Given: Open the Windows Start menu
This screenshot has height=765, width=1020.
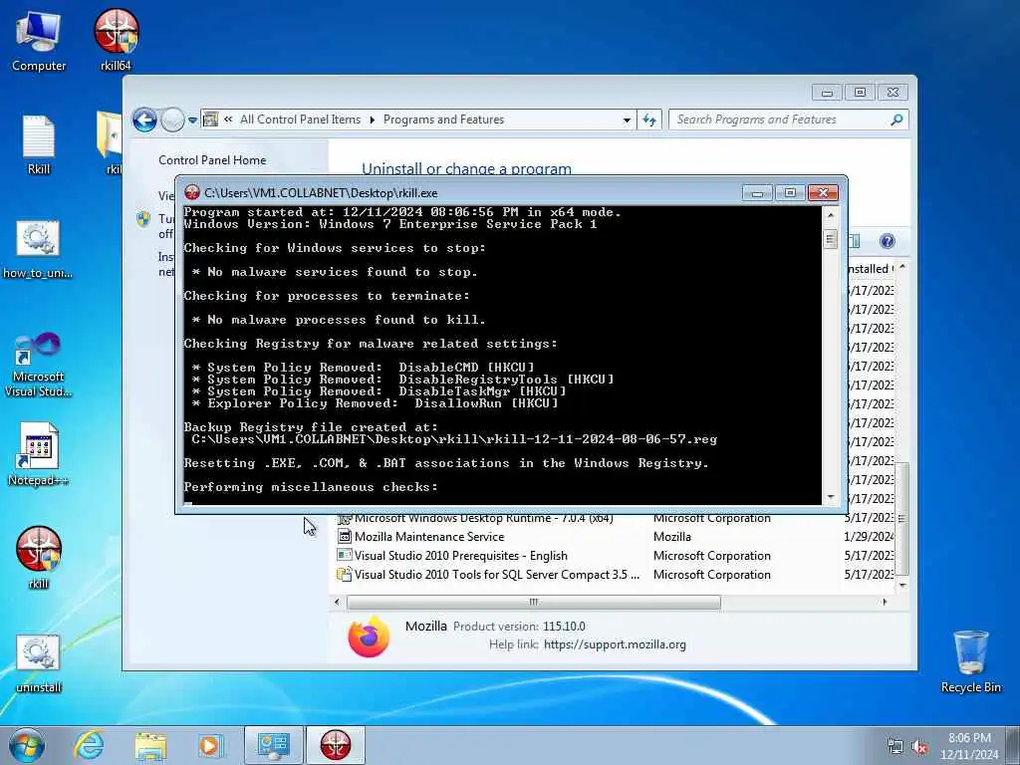Looking at the screenshot, I should pyautogui.click(x=27, y=745).
